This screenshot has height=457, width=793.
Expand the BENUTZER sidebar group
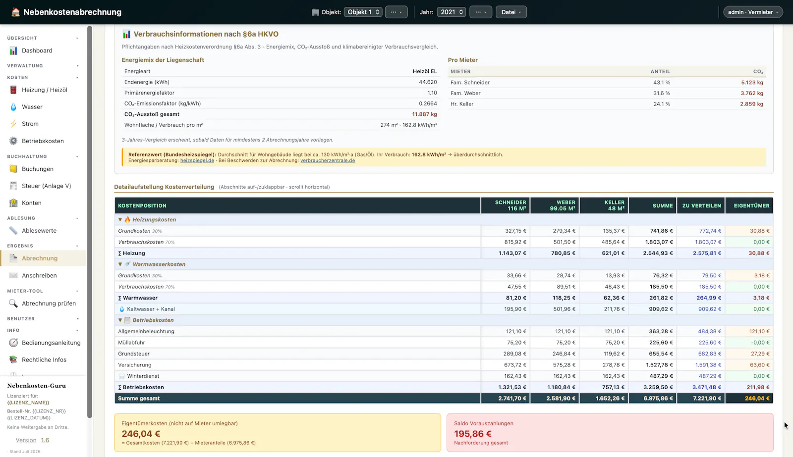tap(43, 319)
